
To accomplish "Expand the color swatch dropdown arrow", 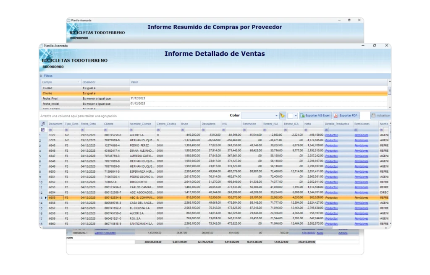I will click(x=296, y=116).
